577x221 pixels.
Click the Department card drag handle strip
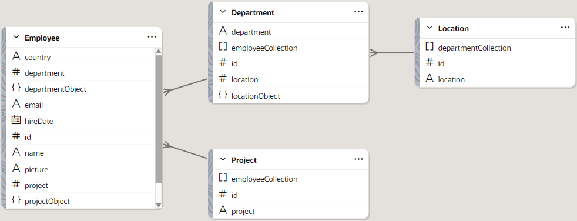(x=210, y=52)
